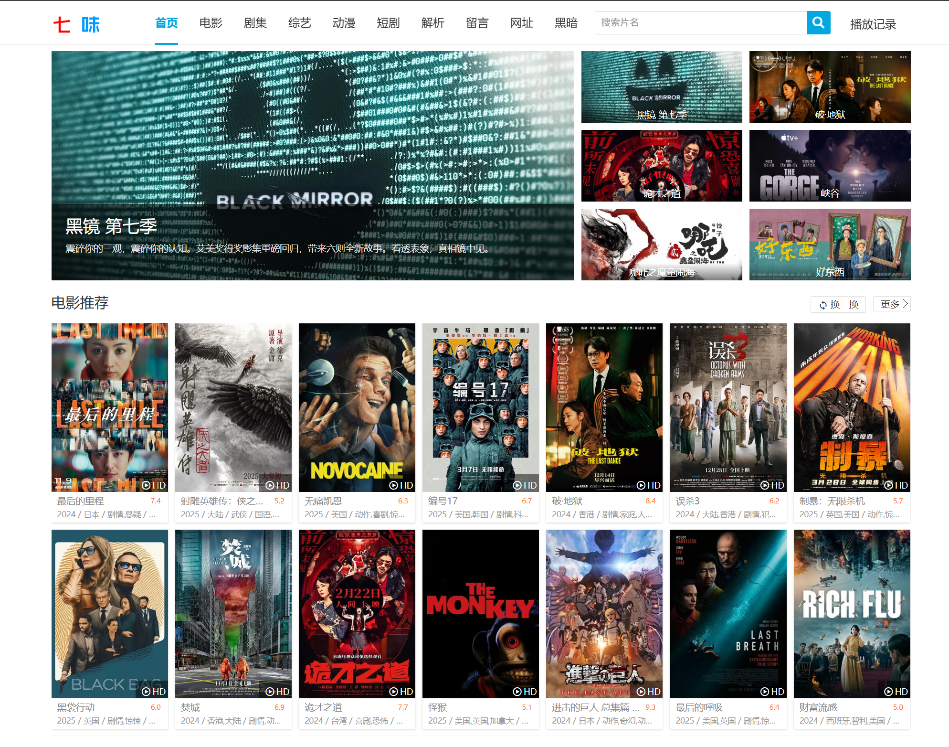This screenshot has width=949, height=747.
Task: Click rating 7.7 on 诡才之道 card
Action: coord(403,707)
